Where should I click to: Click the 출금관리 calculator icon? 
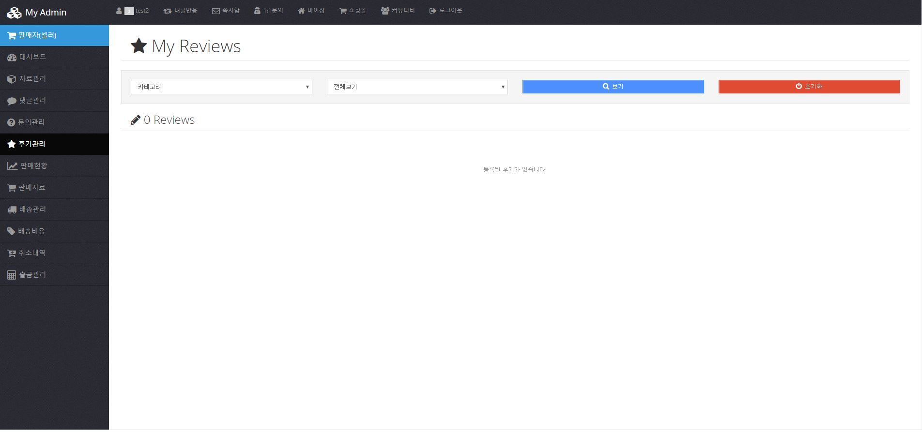click(x=12, y=275)
